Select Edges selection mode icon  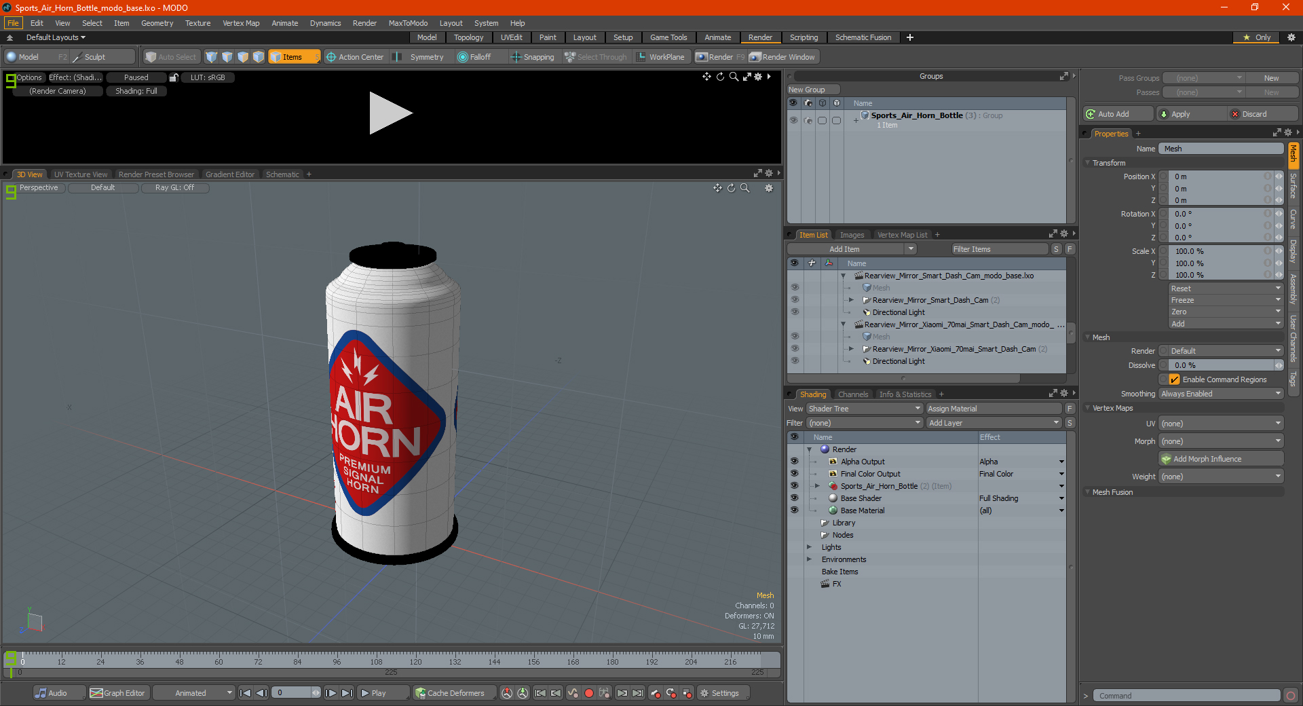coord(227,57)
